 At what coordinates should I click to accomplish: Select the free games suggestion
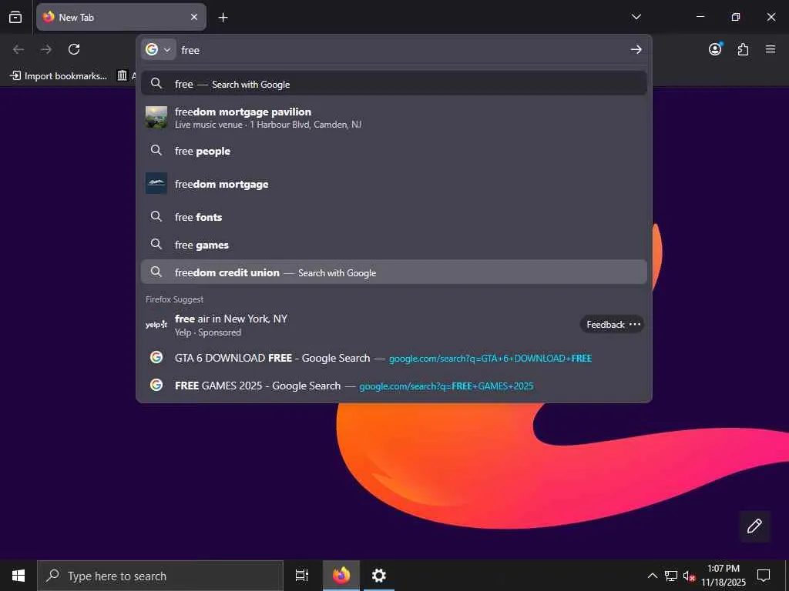(394, 245)
